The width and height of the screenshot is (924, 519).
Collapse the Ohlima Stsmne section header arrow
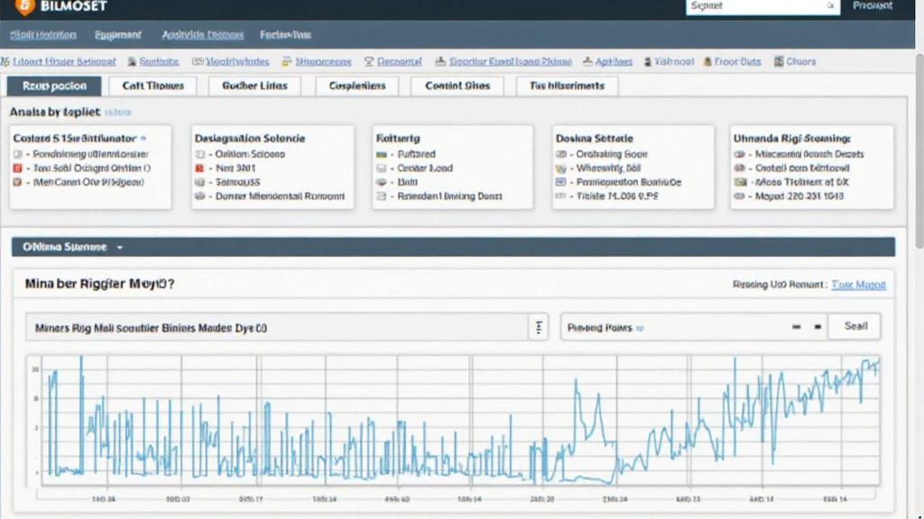[x=120, y=247]
